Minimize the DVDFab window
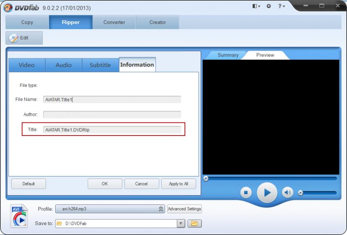347x235 pixels. pos(306,5)
